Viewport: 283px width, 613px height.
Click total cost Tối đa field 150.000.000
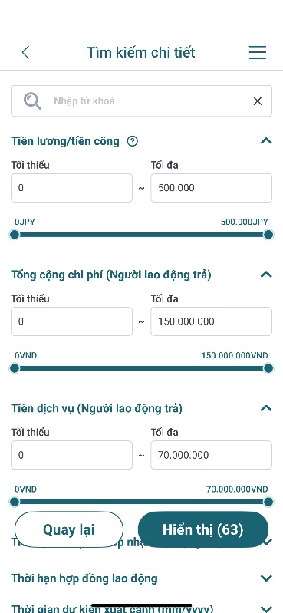[x=212, y=321]
